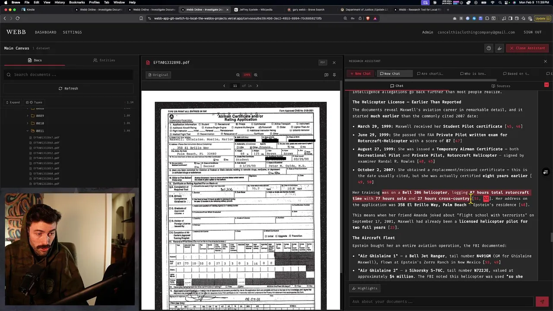The image size is (553, 311).
Task: Switch to the Chat tab
Action: coord(397,86)
